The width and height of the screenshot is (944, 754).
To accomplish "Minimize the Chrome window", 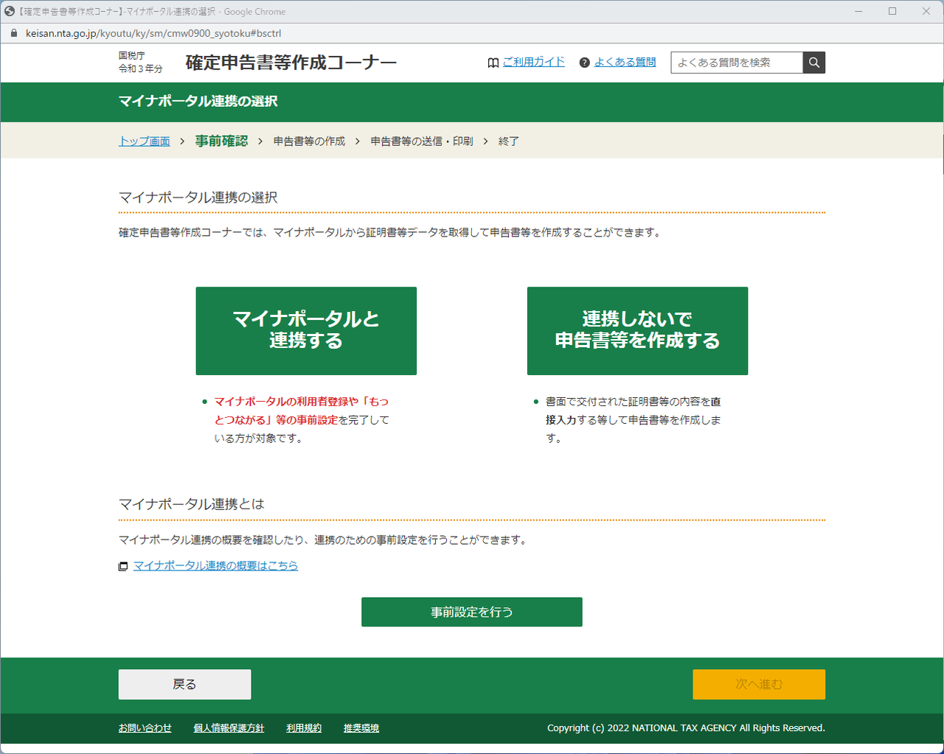I will pos(858,11).
